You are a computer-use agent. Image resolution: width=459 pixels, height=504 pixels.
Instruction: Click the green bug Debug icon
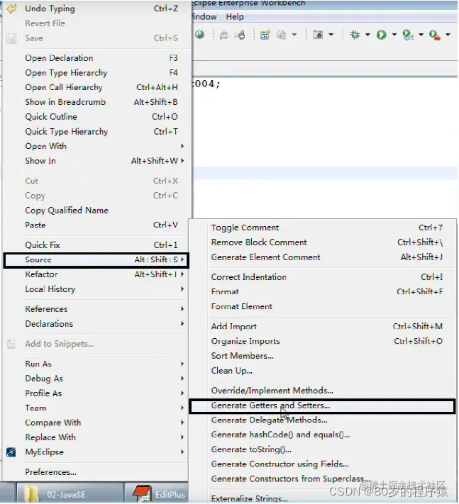tap(355, 35)
